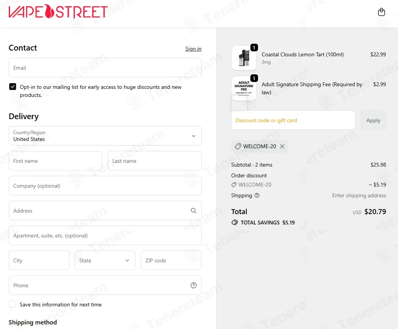
Task: Click the Coastal Clouds Lemon Tart thumbnail
Action: (244, 58)
